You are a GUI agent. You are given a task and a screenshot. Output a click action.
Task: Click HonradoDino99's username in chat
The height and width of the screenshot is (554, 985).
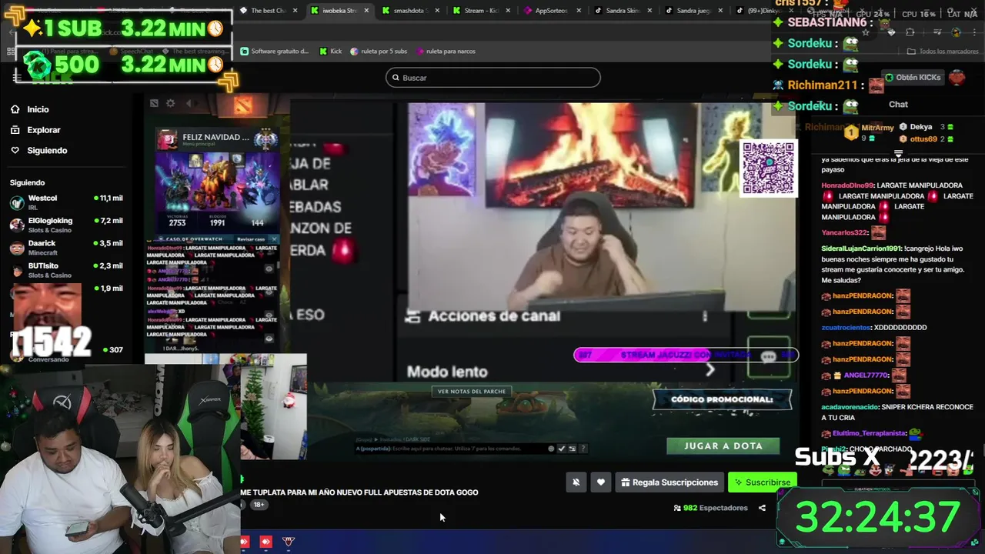[847, 185]
